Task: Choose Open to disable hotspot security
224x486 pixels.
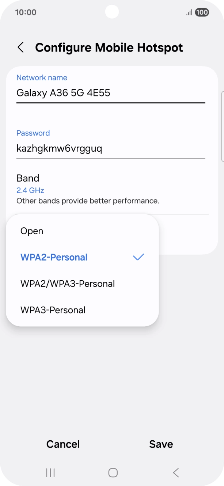Action: (32, 231)
